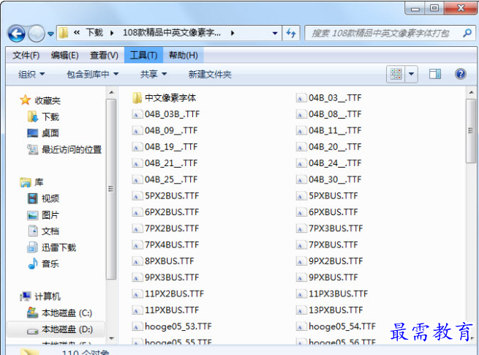The height and width of the screenshot is (355, 479).
Task: Select font file icon of 04B_19__.TTF
Action: (x=137, y=147)
